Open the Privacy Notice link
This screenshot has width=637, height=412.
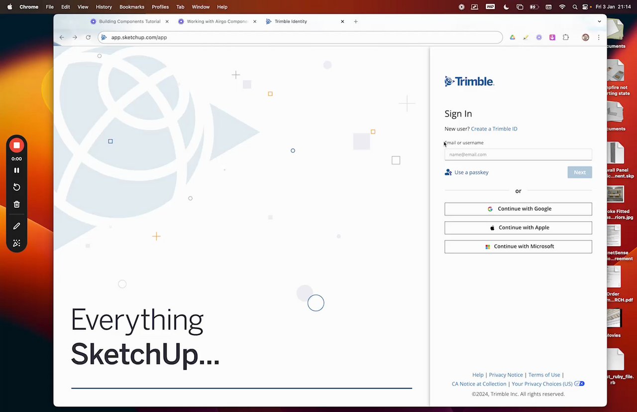(506, 375)
